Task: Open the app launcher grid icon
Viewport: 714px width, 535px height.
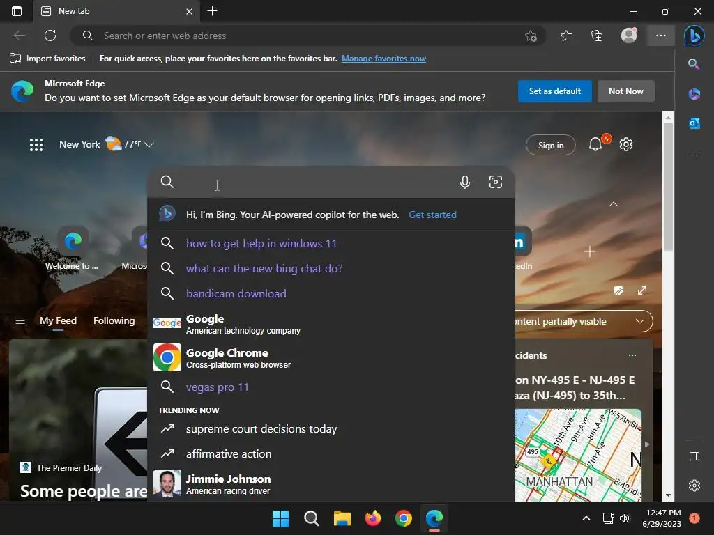Action: click(36, 145)
